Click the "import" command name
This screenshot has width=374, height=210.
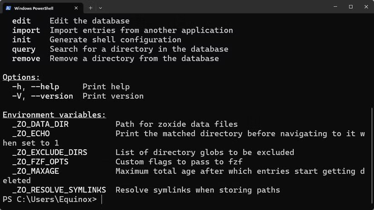coord(26,30)
